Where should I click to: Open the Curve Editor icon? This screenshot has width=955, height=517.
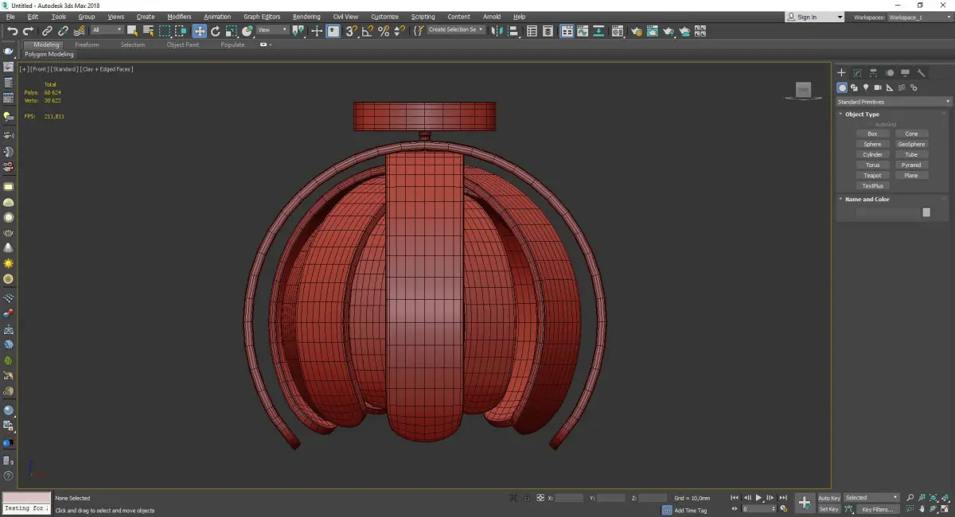click(582, 31)
